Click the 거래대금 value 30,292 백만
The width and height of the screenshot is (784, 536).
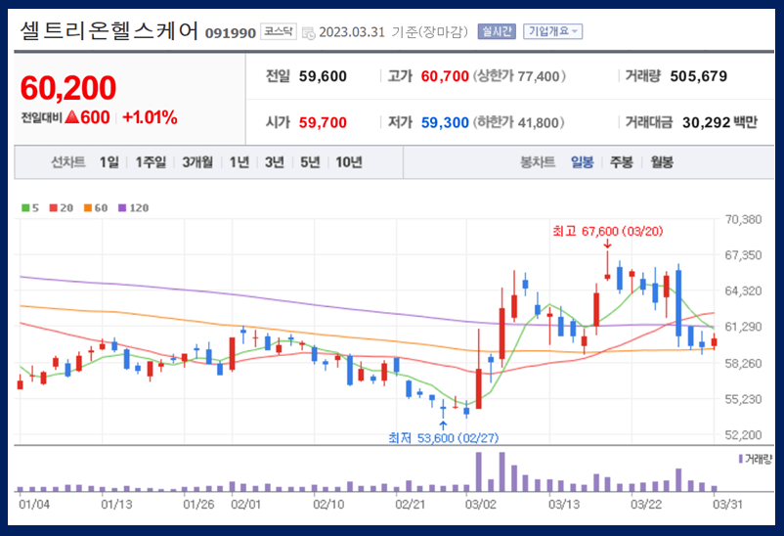coord(720,122)
